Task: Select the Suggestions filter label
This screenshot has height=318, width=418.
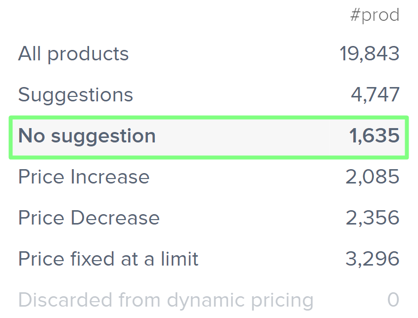Action: tap(76, 94)
